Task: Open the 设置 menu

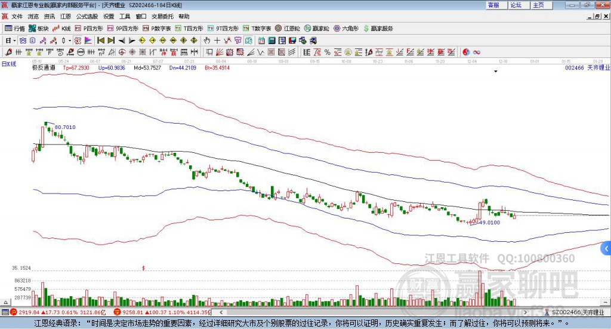Action: (109, 16)
